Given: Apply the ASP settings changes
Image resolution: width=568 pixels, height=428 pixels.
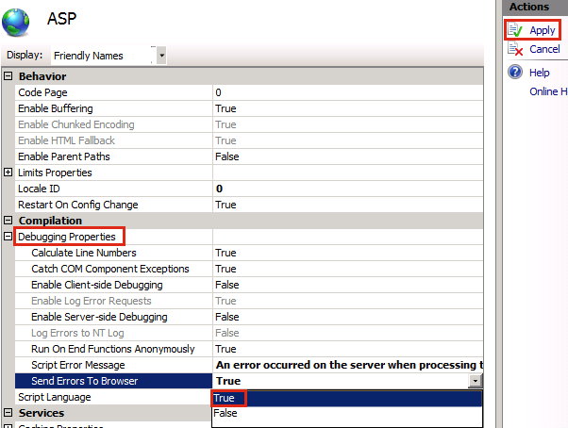Looking at the screenshot, I should coord(542,30).
